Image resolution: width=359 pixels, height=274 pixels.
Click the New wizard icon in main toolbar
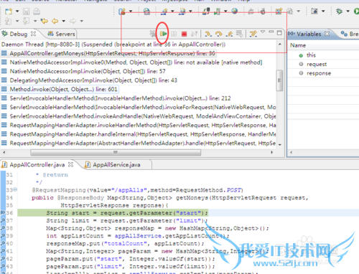point(9,11)
